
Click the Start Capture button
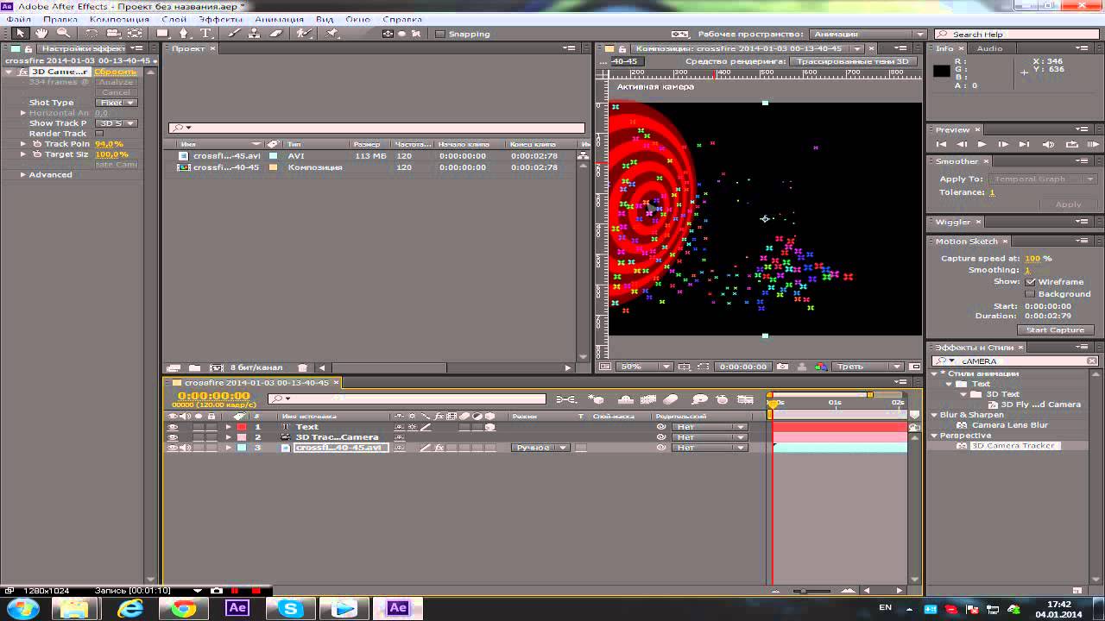tap(1055, 330)
